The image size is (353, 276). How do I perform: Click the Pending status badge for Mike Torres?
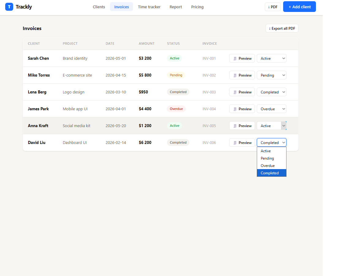pyautogui.click(x=176, y=75)
